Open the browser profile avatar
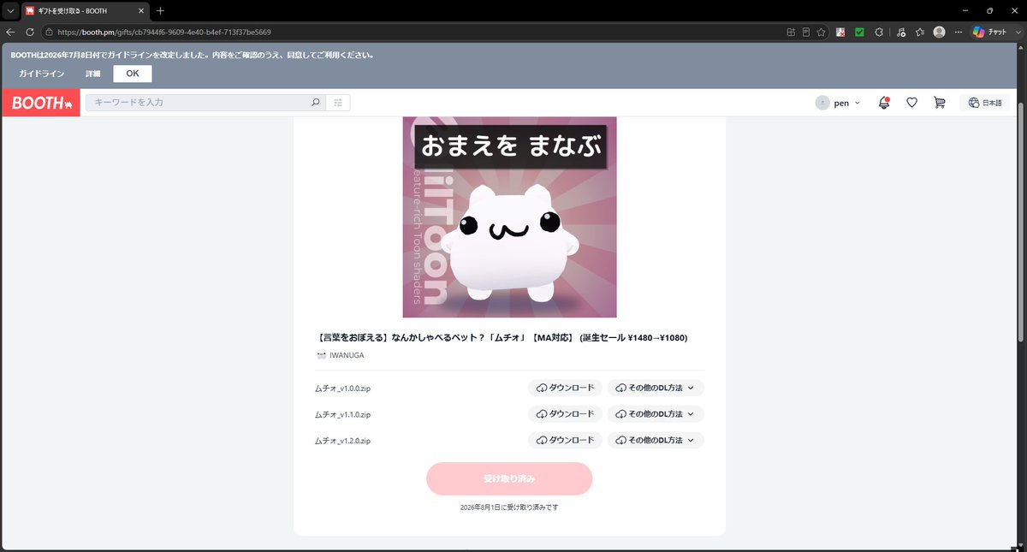 coord(939,32)
